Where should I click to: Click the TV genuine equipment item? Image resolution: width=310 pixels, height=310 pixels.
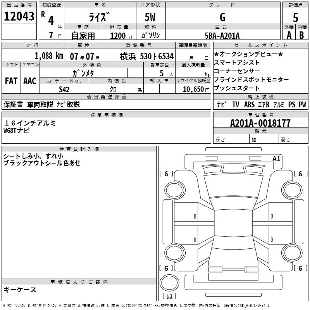click(x=236, y=104)
